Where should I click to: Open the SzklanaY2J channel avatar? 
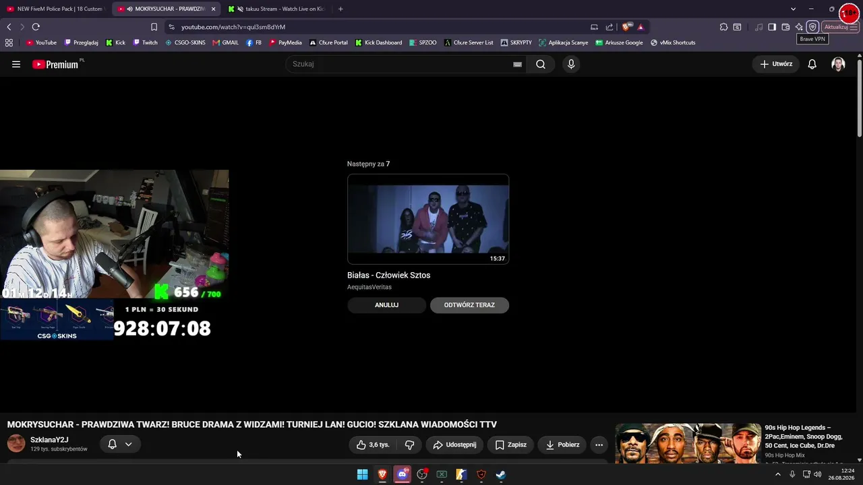point(16,443)
